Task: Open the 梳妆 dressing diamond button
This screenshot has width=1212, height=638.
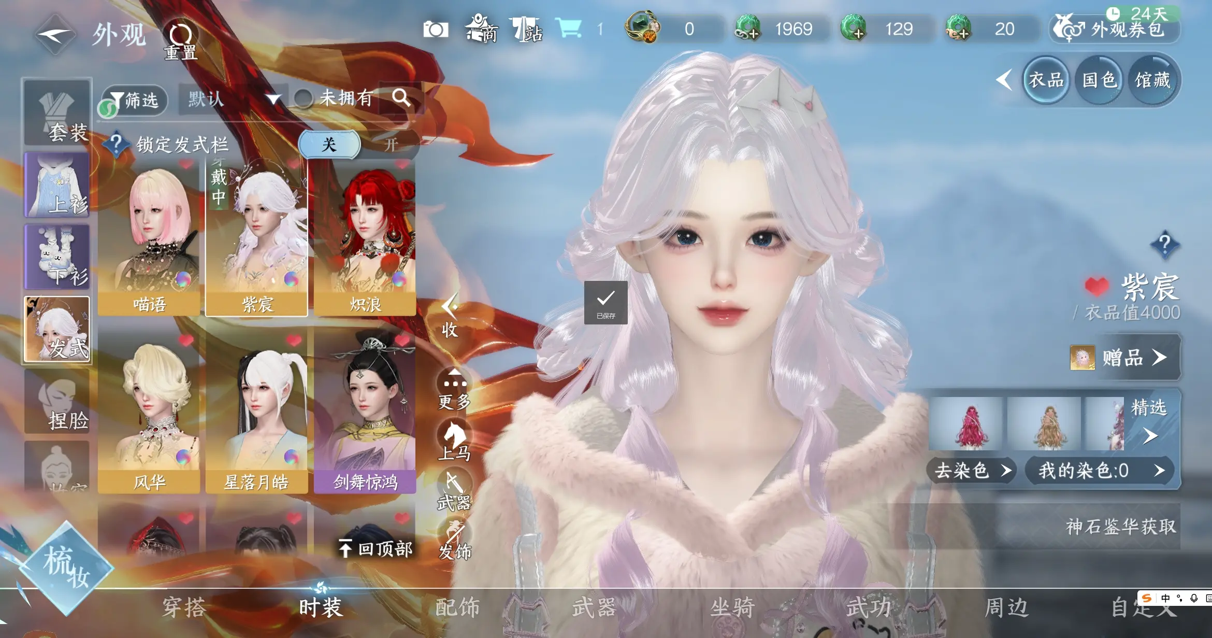Action: [x=66, y=568]
